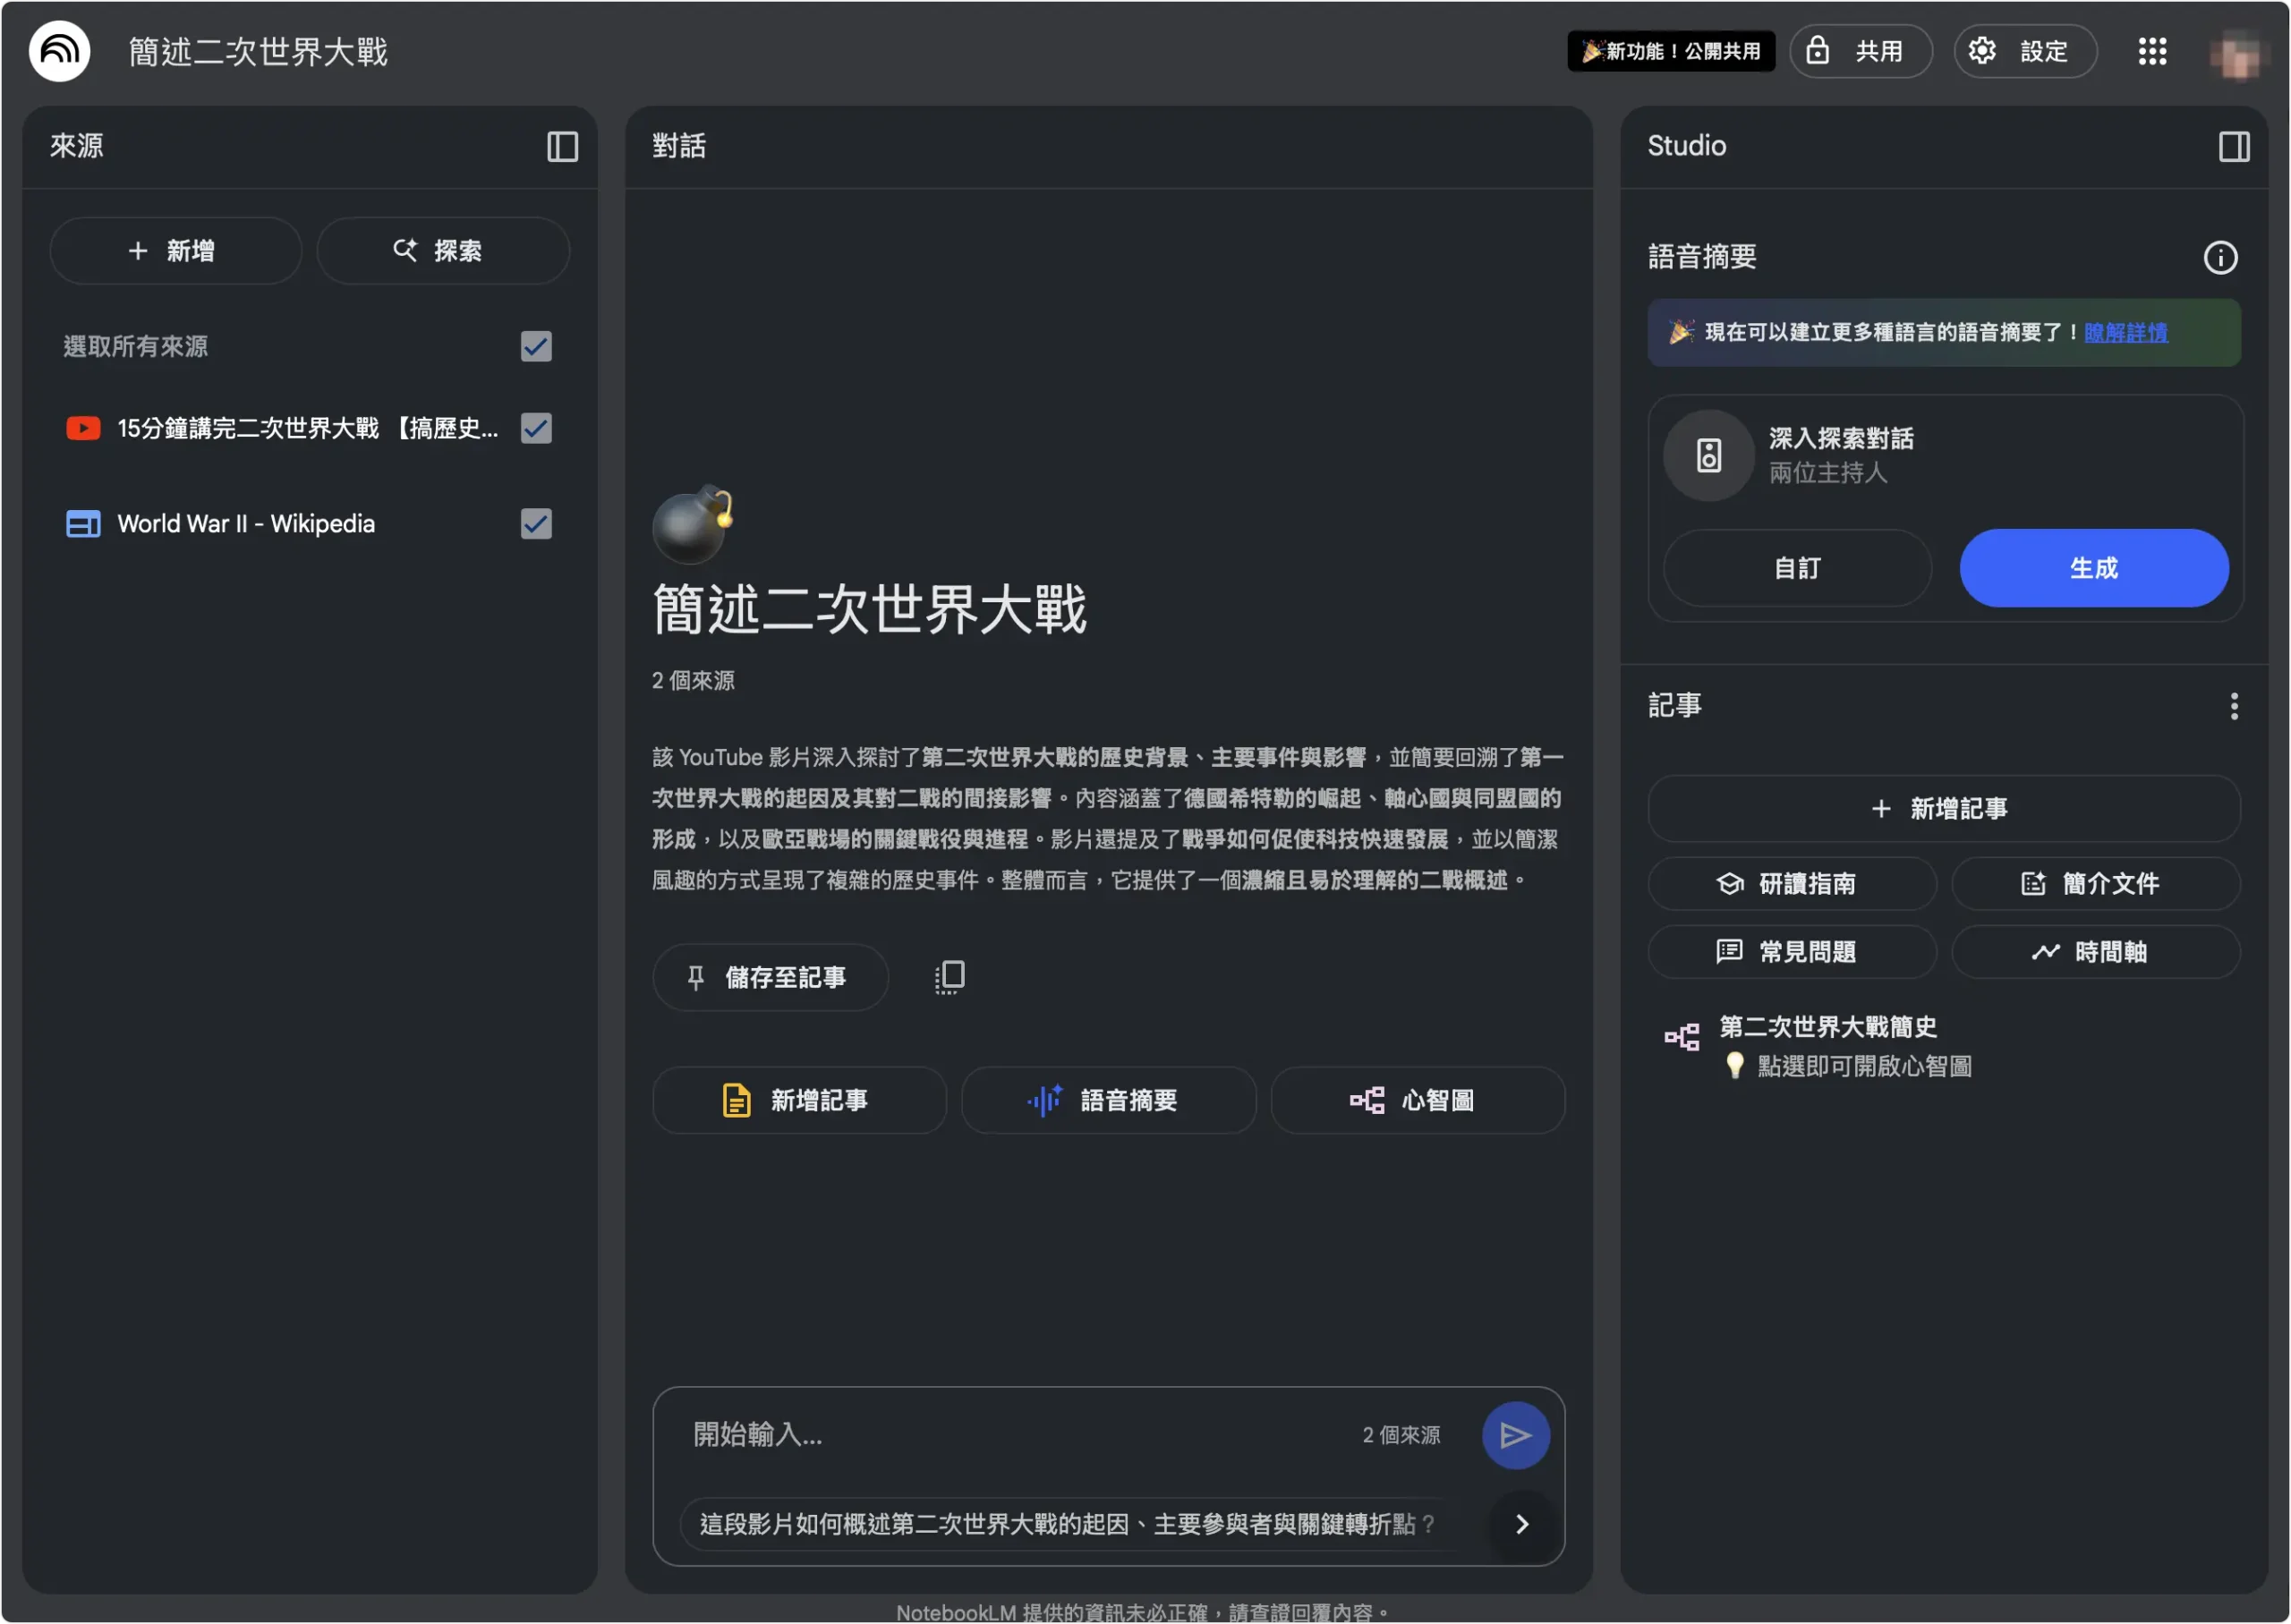2291x1624 pixels.
Task: Click the Wikipedia web source icon
Action: tap(83, 524)
